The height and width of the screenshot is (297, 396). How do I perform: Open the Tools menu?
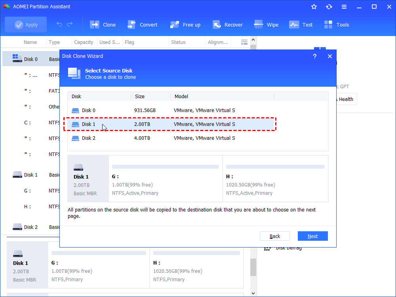336,25
